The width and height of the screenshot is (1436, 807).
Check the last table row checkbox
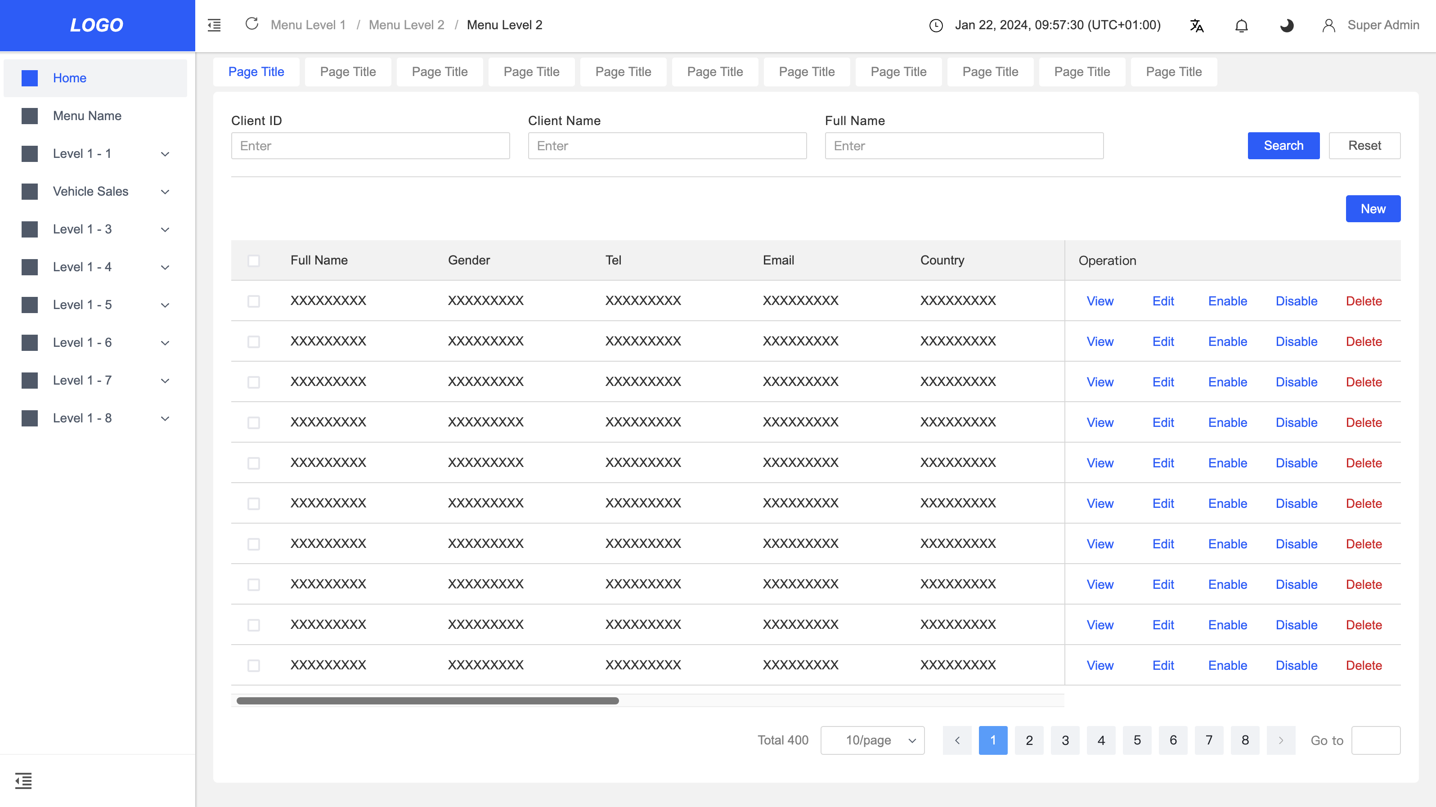[x=254, y=665]
